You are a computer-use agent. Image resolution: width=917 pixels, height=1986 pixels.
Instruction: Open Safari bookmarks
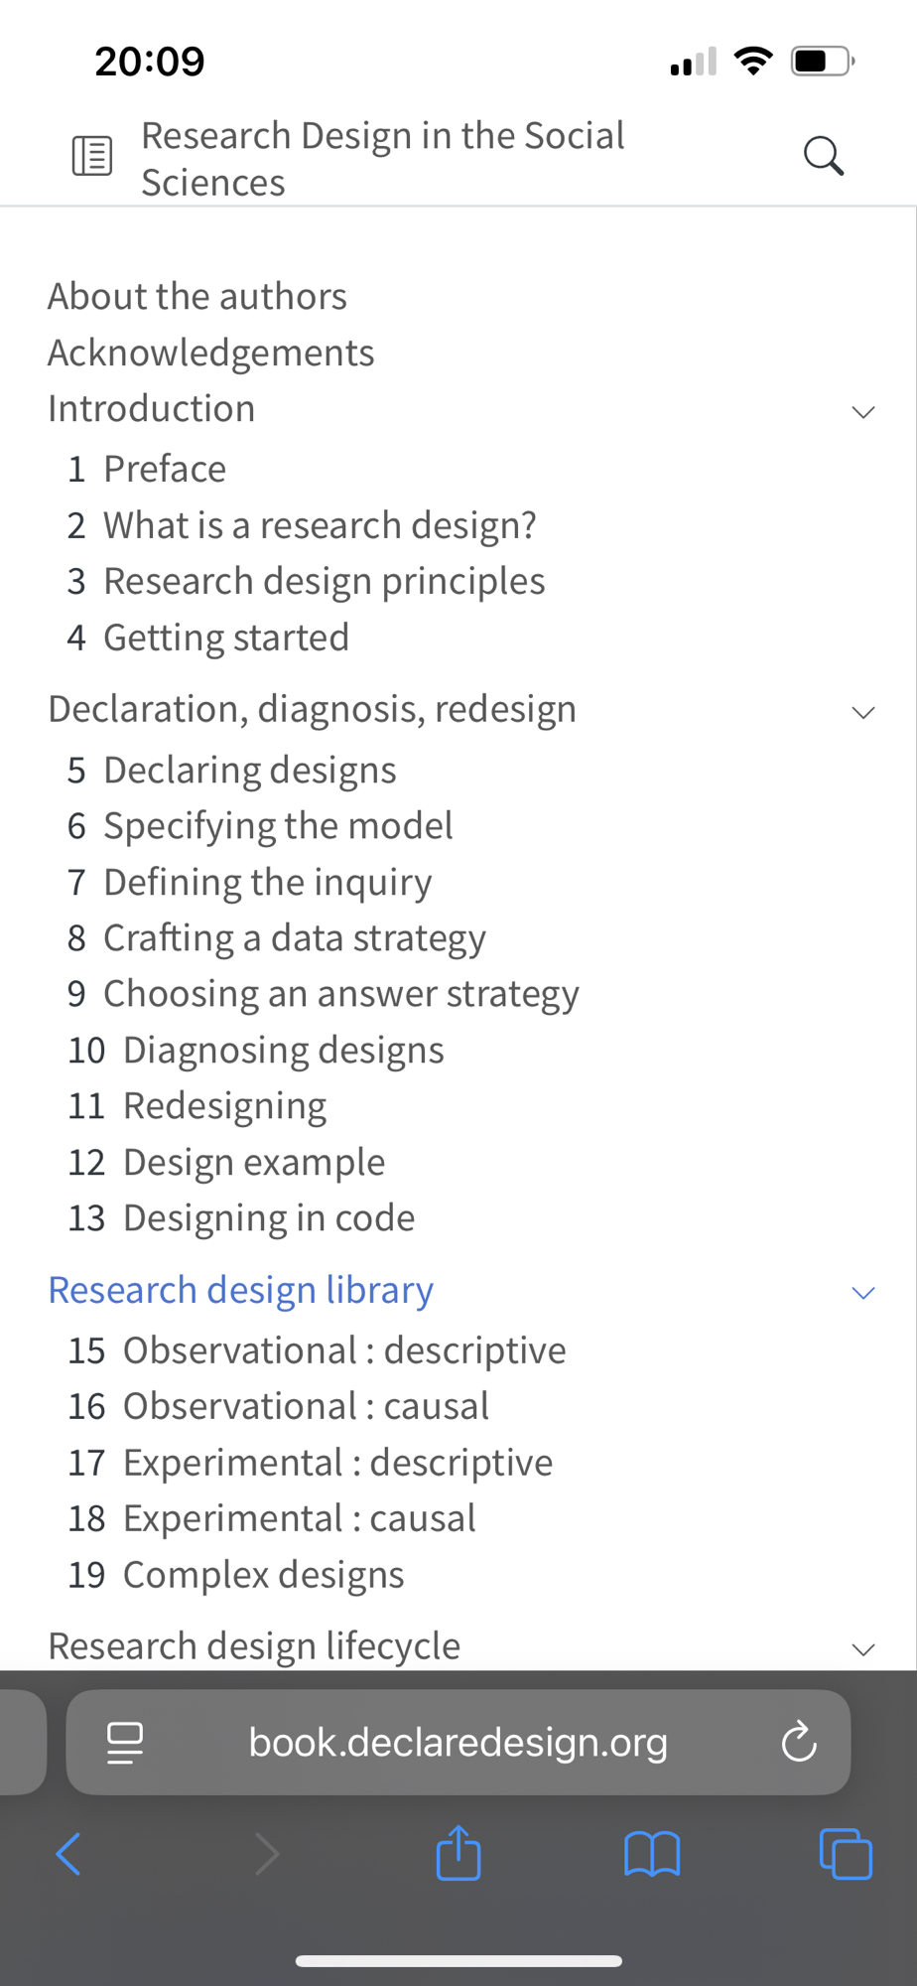[652, 1854]
